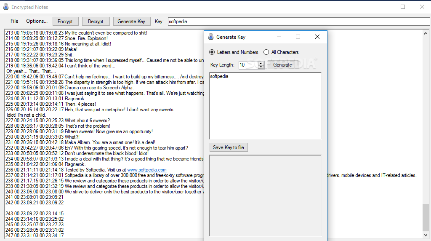Click the line '247 00:23:31:03 00:23:34:17'

coord(35,236)
